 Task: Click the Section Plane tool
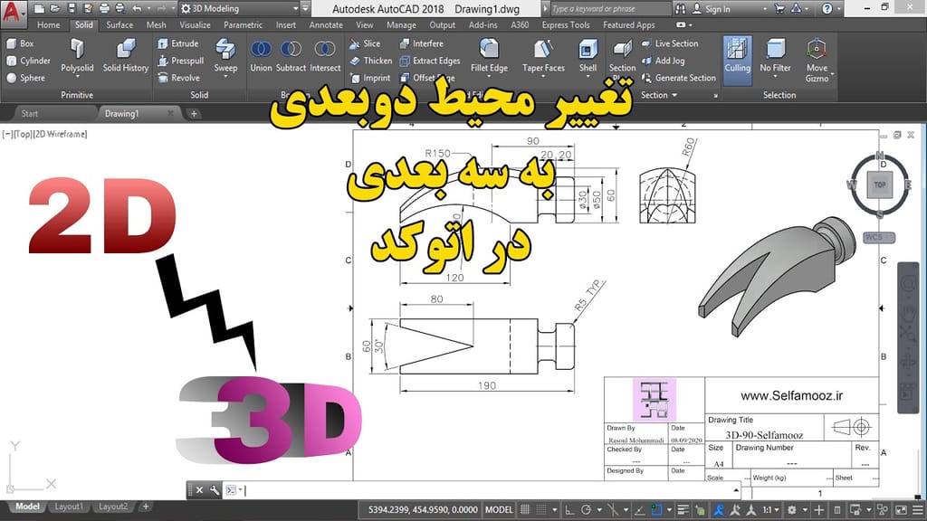tap(622, 58)
